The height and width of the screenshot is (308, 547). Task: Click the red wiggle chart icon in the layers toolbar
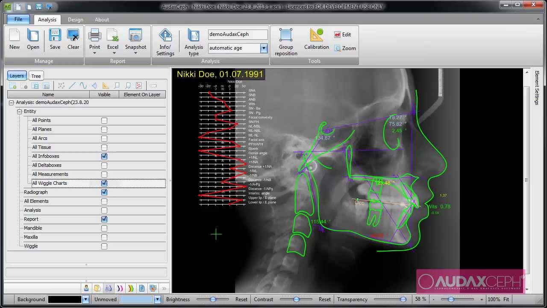click(x=138, y=86)
